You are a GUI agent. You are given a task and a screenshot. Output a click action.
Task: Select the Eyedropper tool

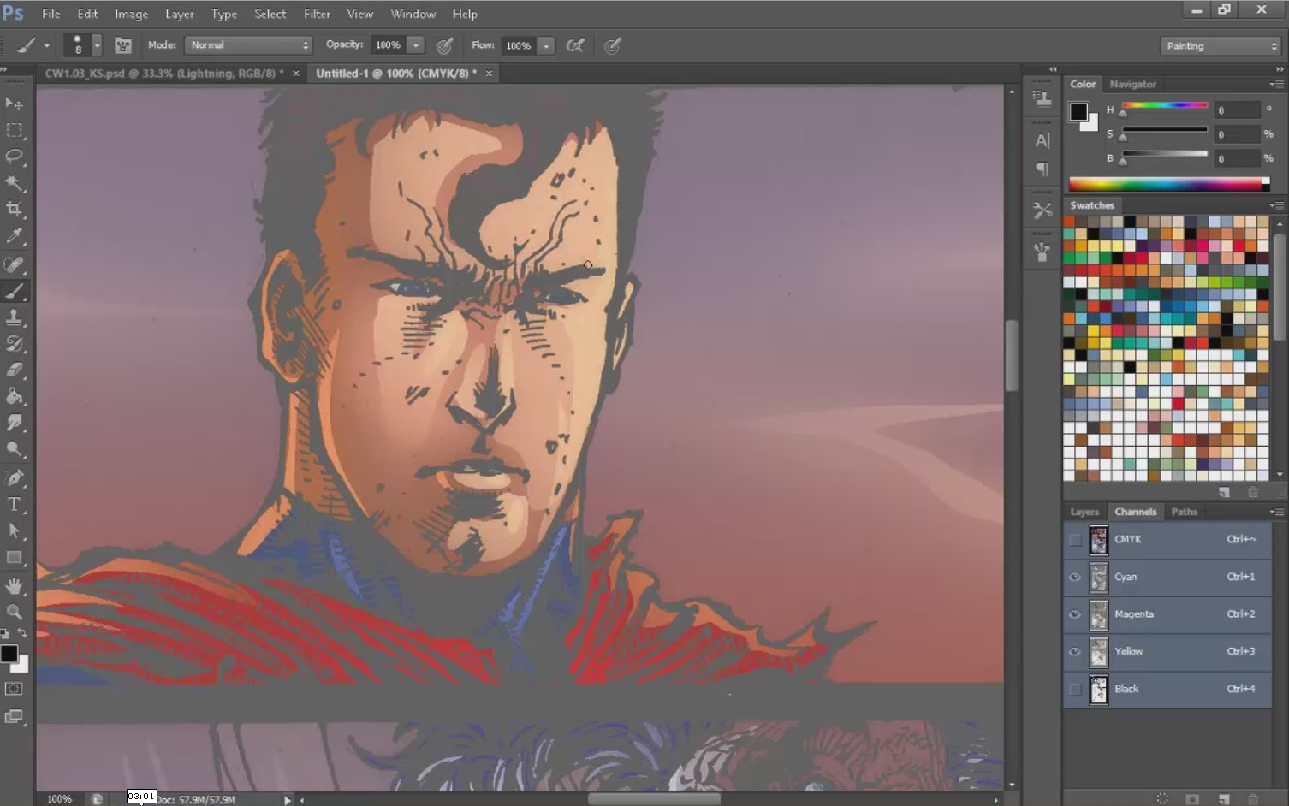(15, 236)
